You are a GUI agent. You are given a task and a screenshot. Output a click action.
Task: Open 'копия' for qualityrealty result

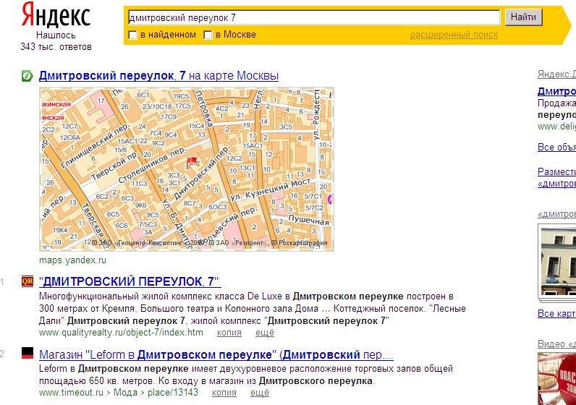[229, 332]
